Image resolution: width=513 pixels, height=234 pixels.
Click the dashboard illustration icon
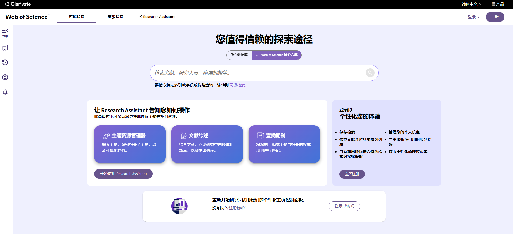[179, 206]
